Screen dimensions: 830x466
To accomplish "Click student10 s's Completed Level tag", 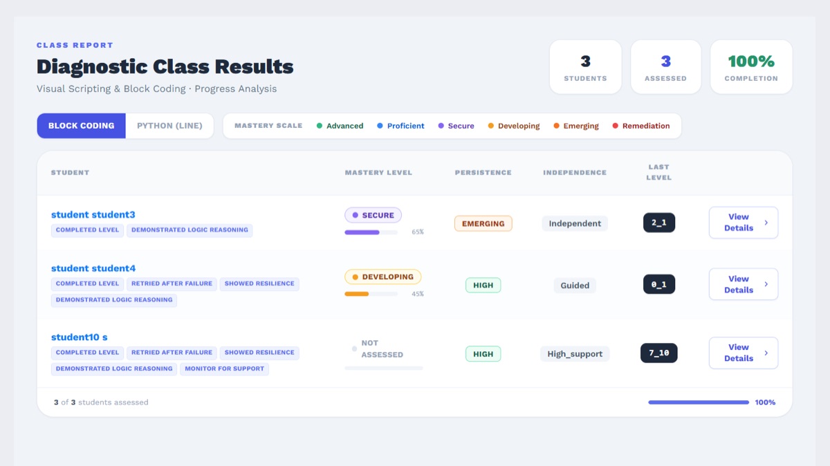I will (x=87, y=353).
